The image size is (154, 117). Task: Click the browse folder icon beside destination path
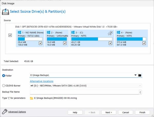140,75
